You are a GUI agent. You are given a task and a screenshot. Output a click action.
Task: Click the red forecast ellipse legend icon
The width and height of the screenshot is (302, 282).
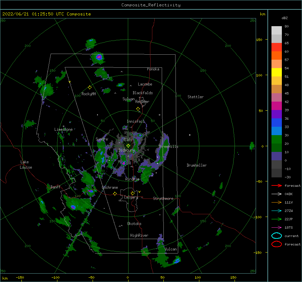pos(276,244)
